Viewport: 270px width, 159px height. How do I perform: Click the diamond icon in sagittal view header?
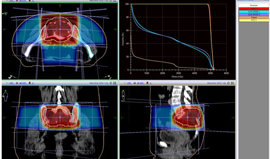coord(229,83)
